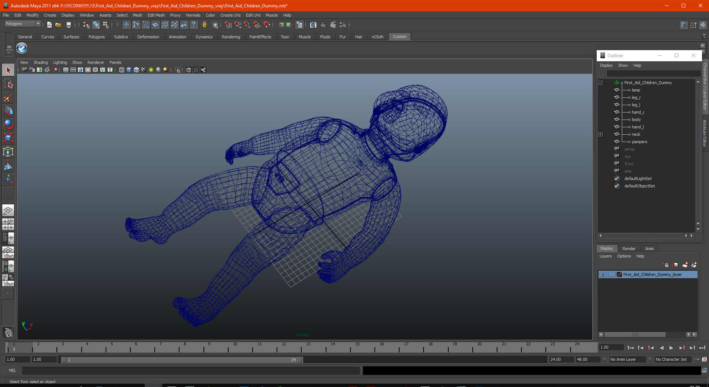Open the No Anim Layer dropdown arrow
The image size is (709, 387).
click(604, 359)
